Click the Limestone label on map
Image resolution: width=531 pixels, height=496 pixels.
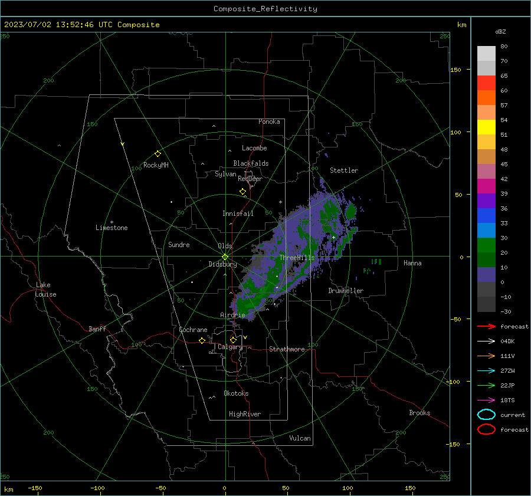[112, 228]
